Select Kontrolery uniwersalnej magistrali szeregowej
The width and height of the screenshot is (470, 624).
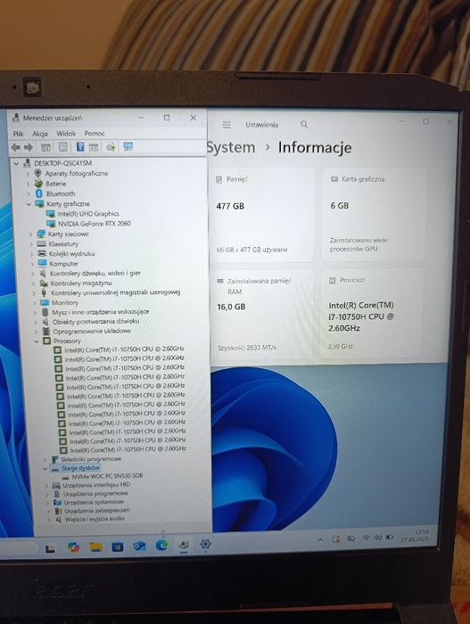pos(116,292)
